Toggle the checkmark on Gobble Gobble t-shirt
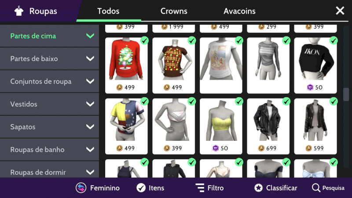Image resolution: width=352 pixels, height=198 pixels. tap(191, 40)
